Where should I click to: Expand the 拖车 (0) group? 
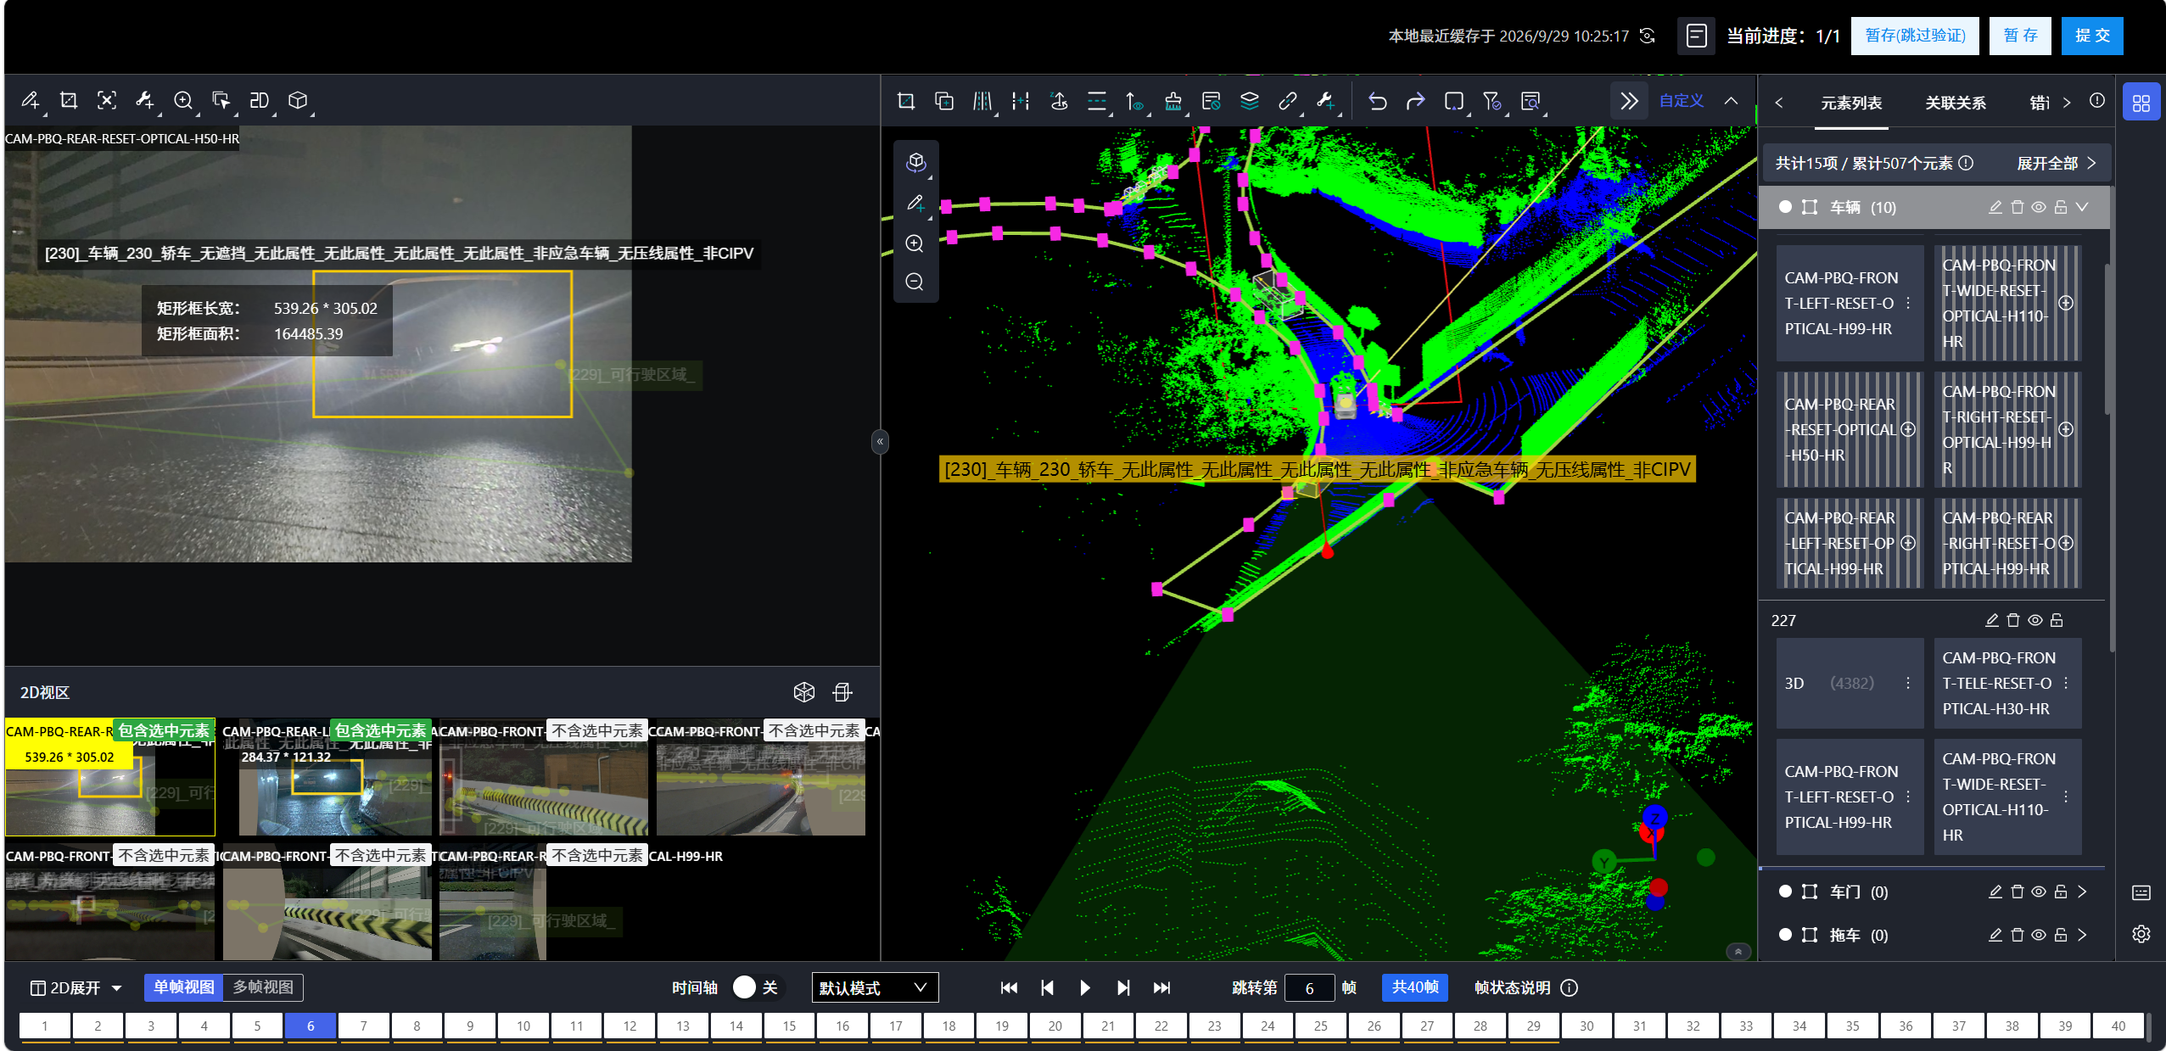(x=2082, y=936)
